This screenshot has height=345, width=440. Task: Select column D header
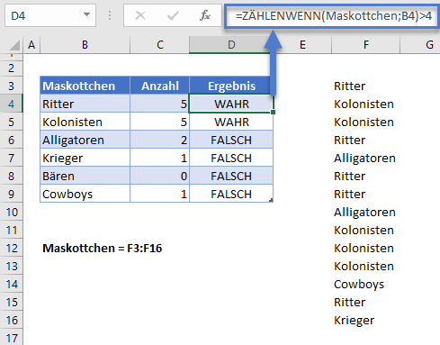coord(231,45)
